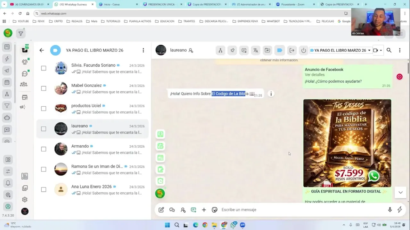Viewport: 410px width, 230px height.
Task: Click the Escribe un mensaje input field
Action: pos(301,210)
